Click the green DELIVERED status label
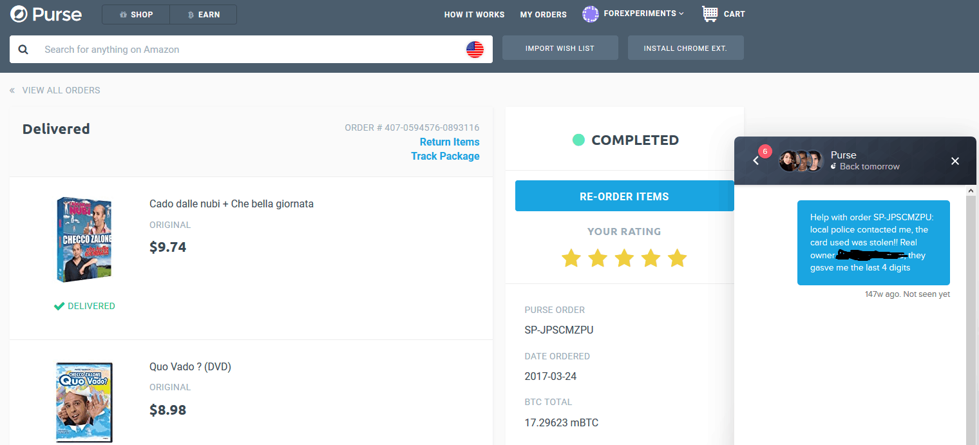This screenshot has height=445, width=979. (84, 306)
